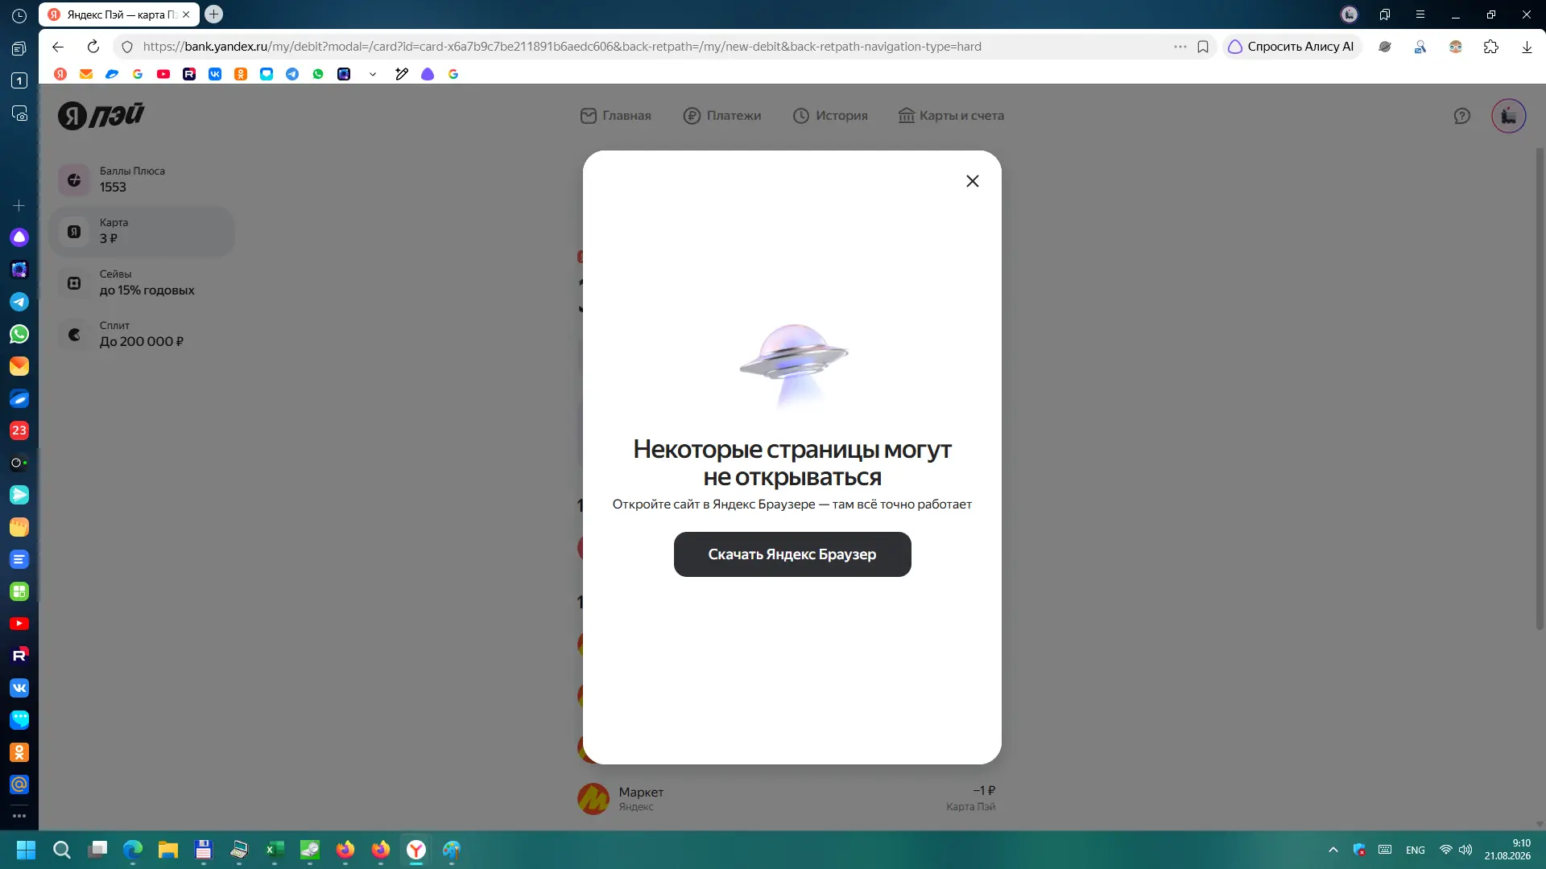Open Маркет transaction row

tap(787, 799)
